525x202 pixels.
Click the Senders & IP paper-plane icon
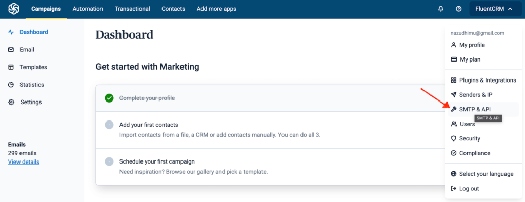[x=454, y=95]
